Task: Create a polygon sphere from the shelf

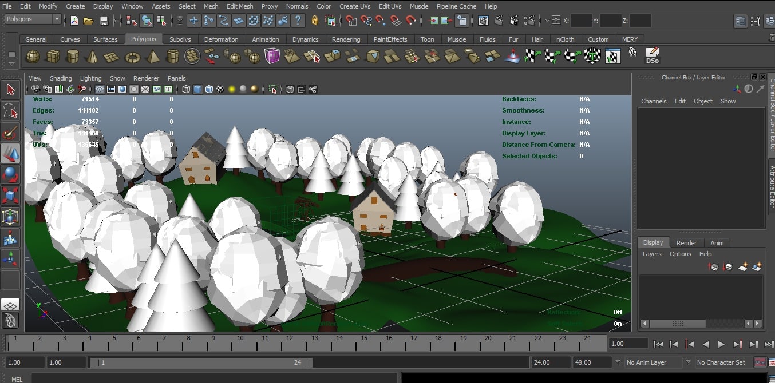Action: (33, 57)
